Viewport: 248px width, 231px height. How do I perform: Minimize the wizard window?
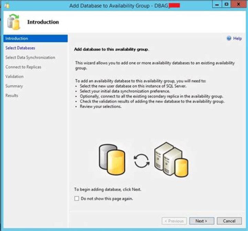coord(217,4)
